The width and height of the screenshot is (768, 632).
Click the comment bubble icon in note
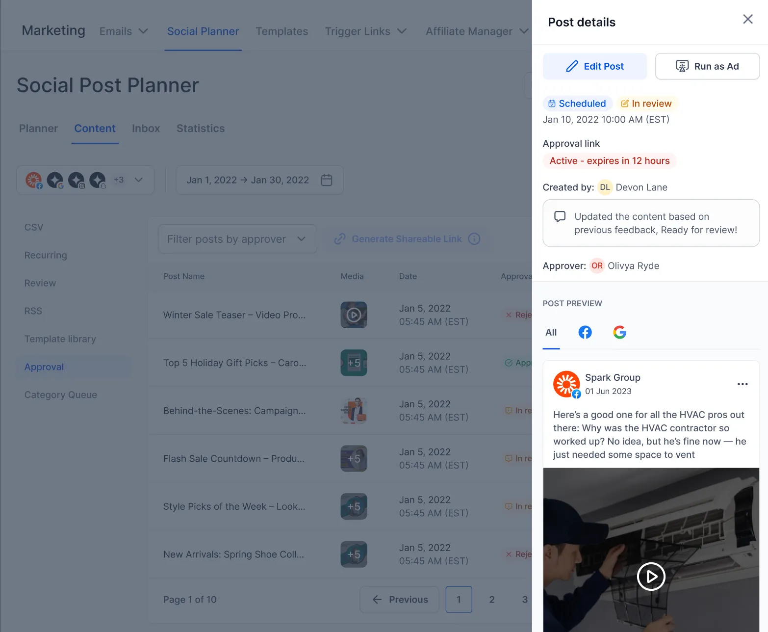[x=560, y=217]
